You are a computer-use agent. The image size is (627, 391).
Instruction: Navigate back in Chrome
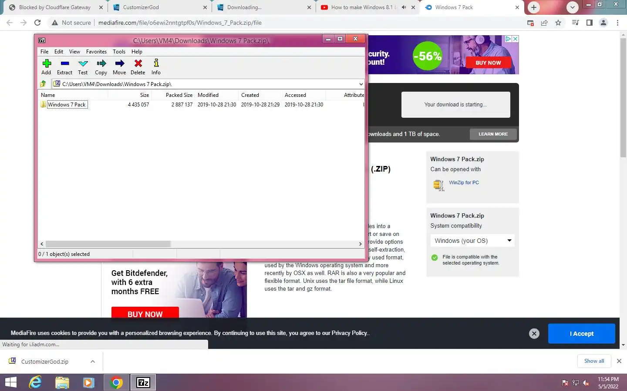[x=10, y=23]
